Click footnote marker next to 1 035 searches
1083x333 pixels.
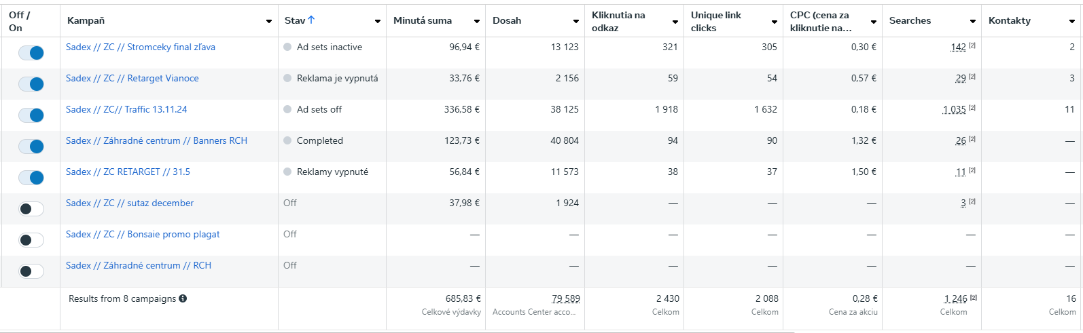pyautogui.click(x=972, y=108)
